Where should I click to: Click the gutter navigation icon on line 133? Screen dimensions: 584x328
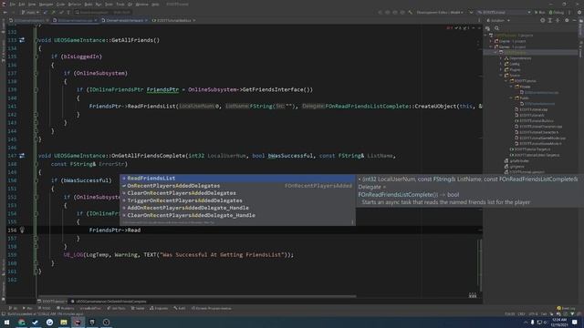22,40
